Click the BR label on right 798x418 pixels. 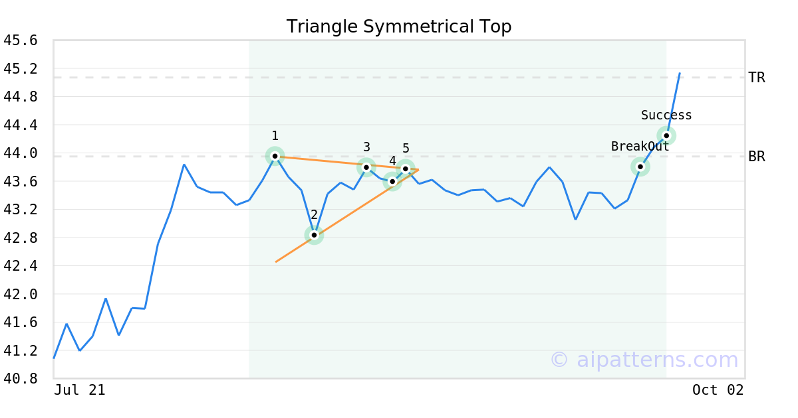756,157
